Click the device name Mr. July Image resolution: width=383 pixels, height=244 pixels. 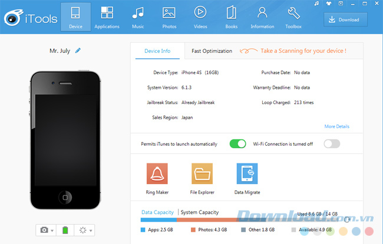coord(60,51)
